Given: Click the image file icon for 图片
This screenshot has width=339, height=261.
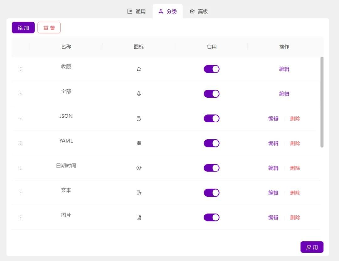Looking at the screenshot, I should [139, 217].
